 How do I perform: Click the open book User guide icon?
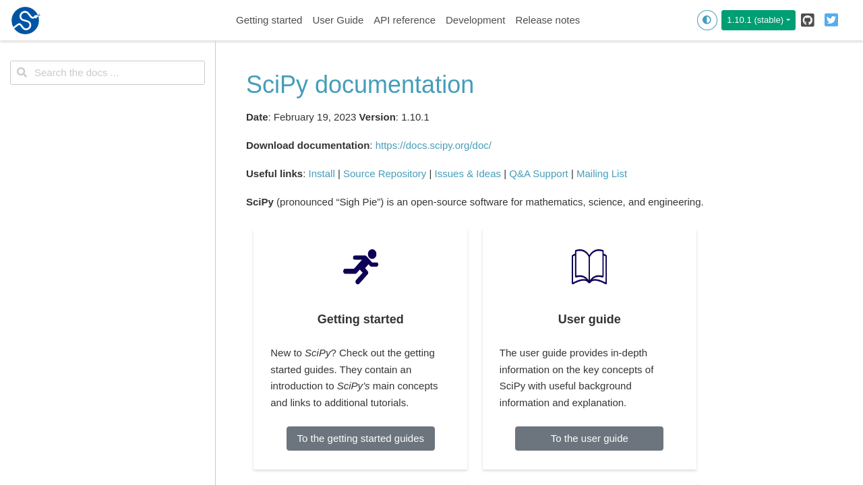(x=589, y=267)
